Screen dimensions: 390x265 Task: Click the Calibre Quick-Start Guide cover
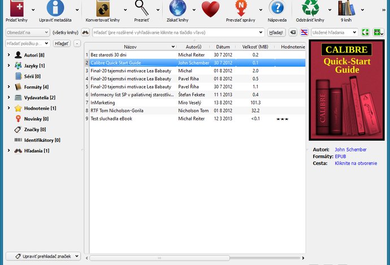click(346, 90)
